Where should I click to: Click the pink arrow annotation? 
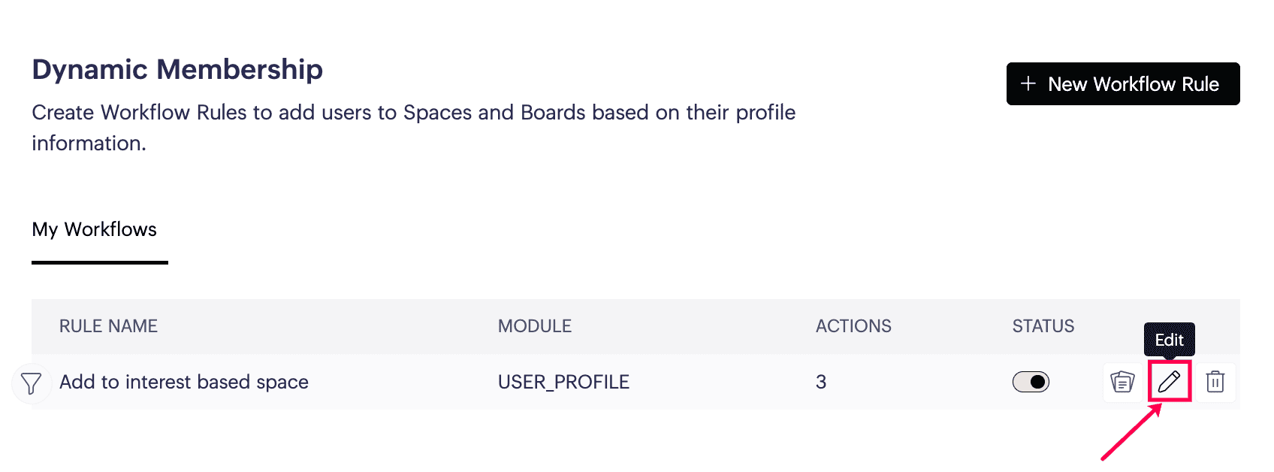coord(1131,432)
